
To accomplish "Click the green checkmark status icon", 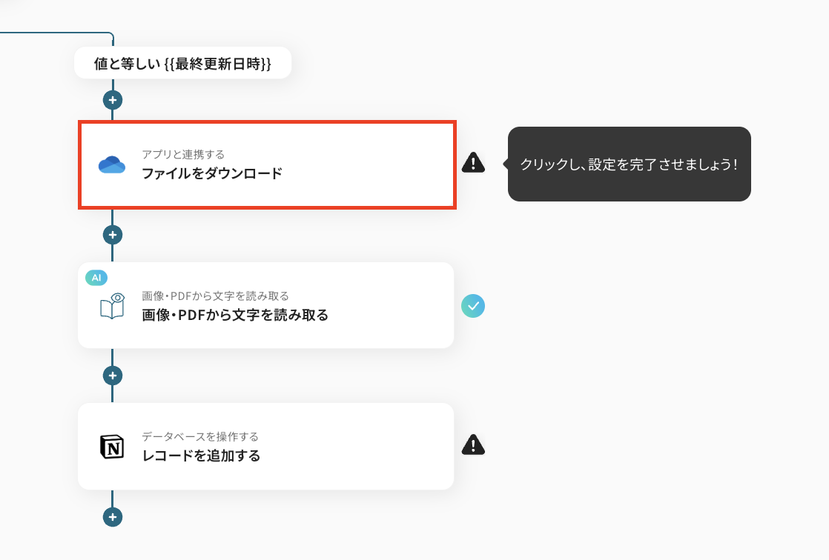I will point(473,305).
